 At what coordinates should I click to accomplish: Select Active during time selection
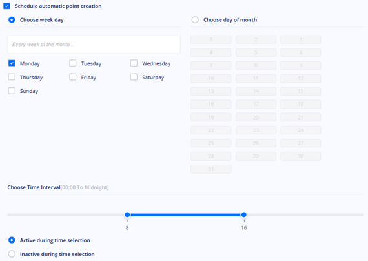(12, 240)
